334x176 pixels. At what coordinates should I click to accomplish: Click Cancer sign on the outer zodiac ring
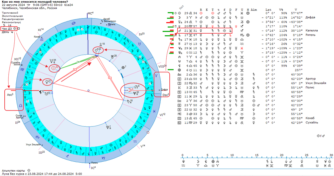73,23
